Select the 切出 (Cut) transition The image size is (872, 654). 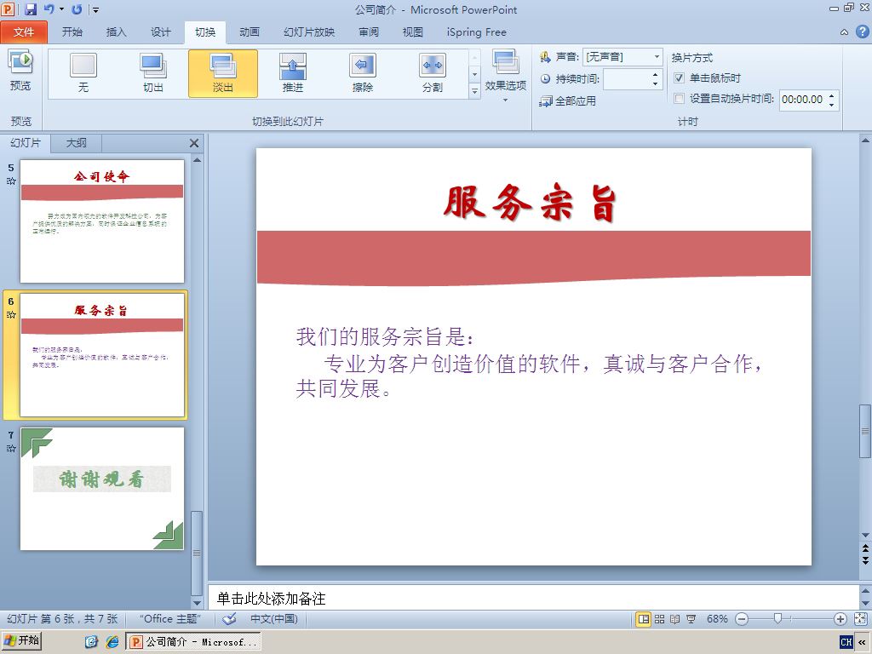click(153, 73)
